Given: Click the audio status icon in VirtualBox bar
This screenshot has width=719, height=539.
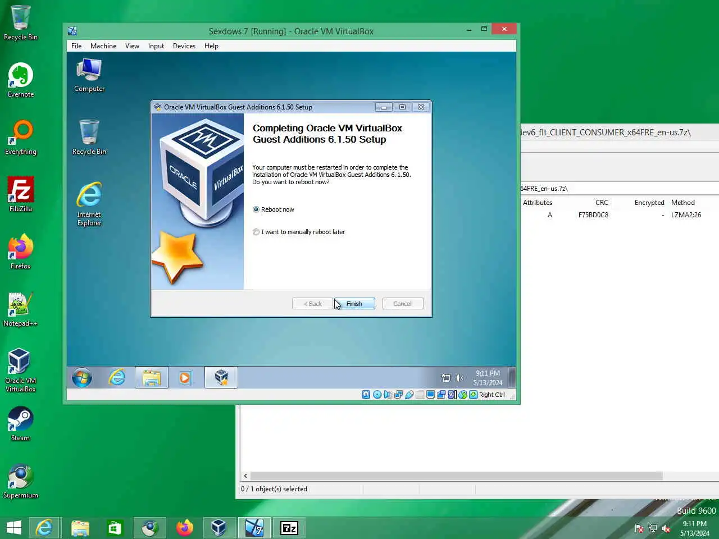Looking at the screenshot, I should (x=388, y=395).
